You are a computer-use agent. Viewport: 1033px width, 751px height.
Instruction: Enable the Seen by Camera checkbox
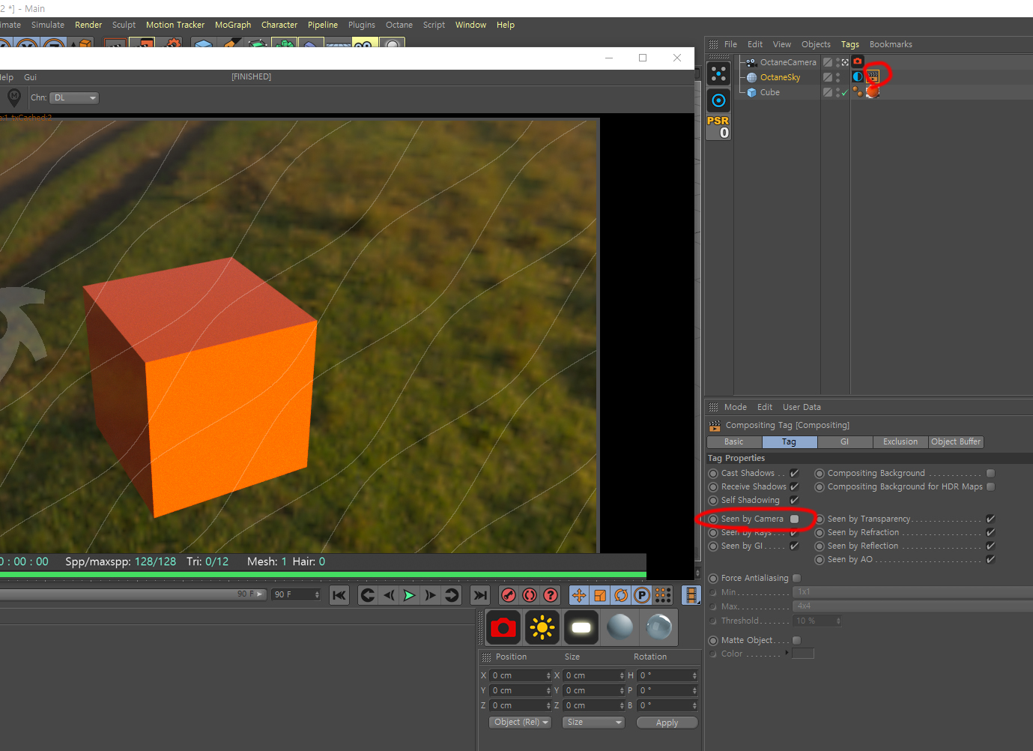coord(794,519)
